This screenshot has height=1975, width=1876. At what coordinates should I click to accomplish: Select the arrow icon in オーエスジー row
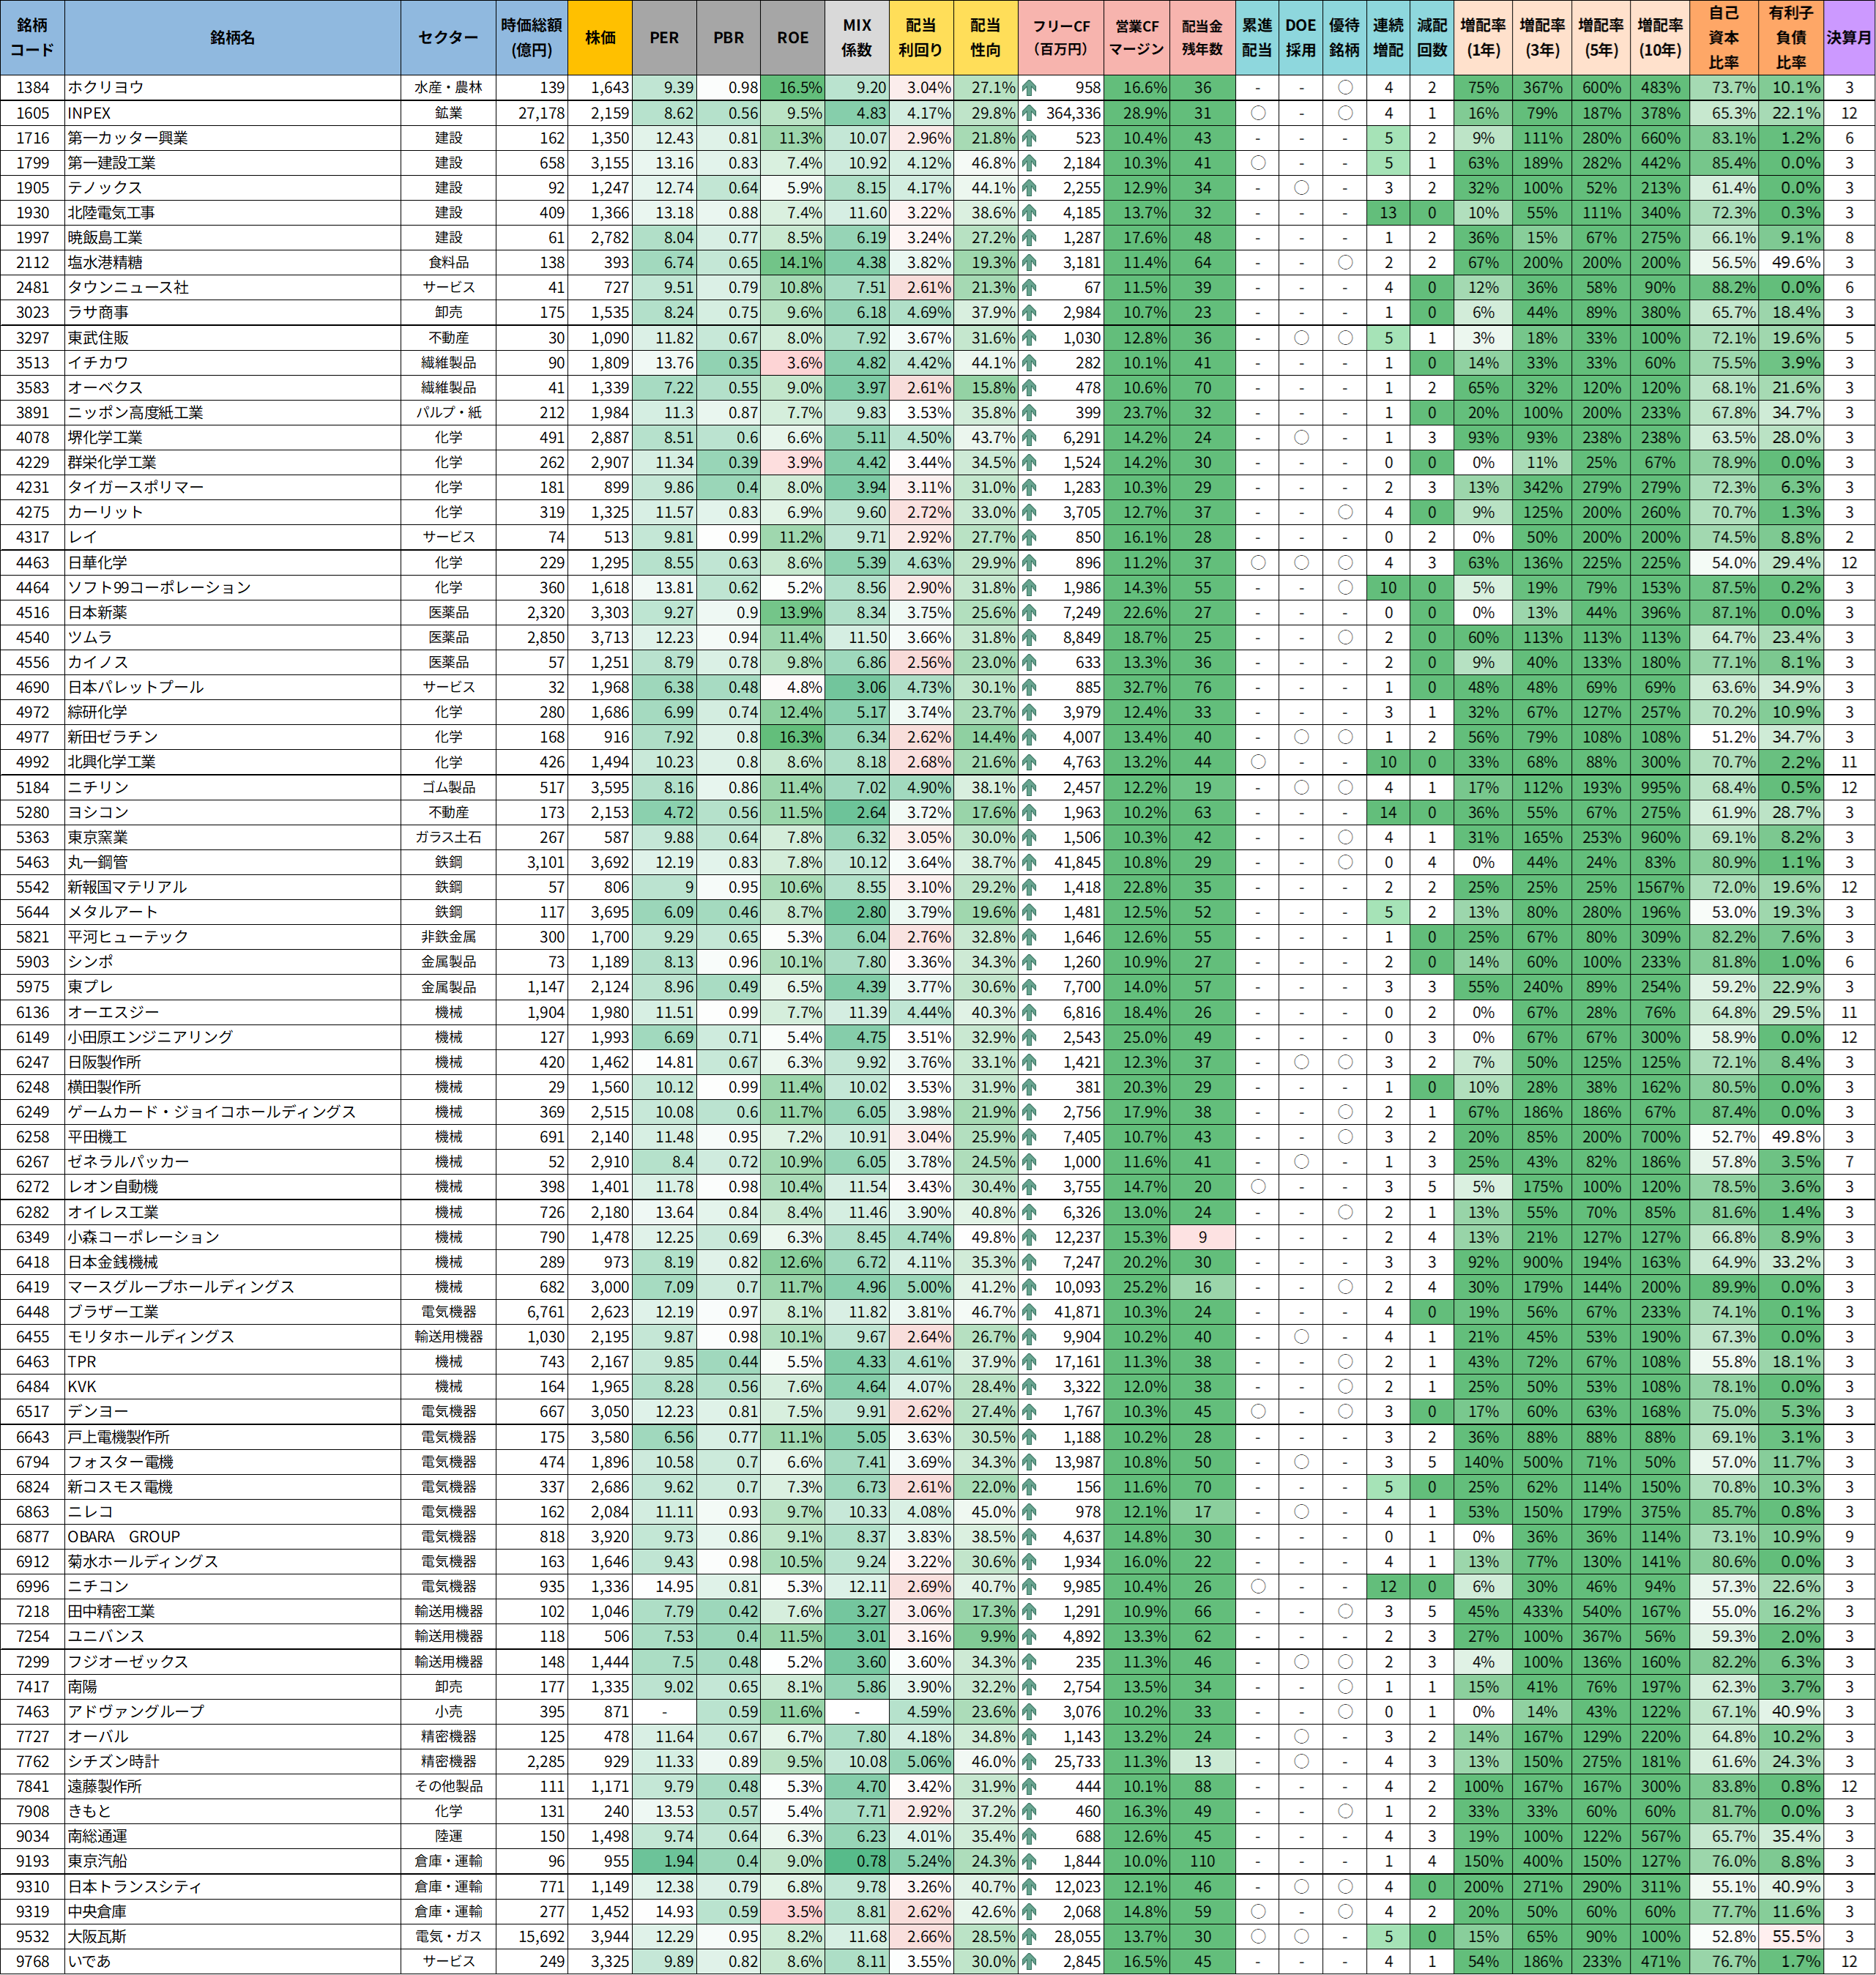[x=1029, y=1012]
